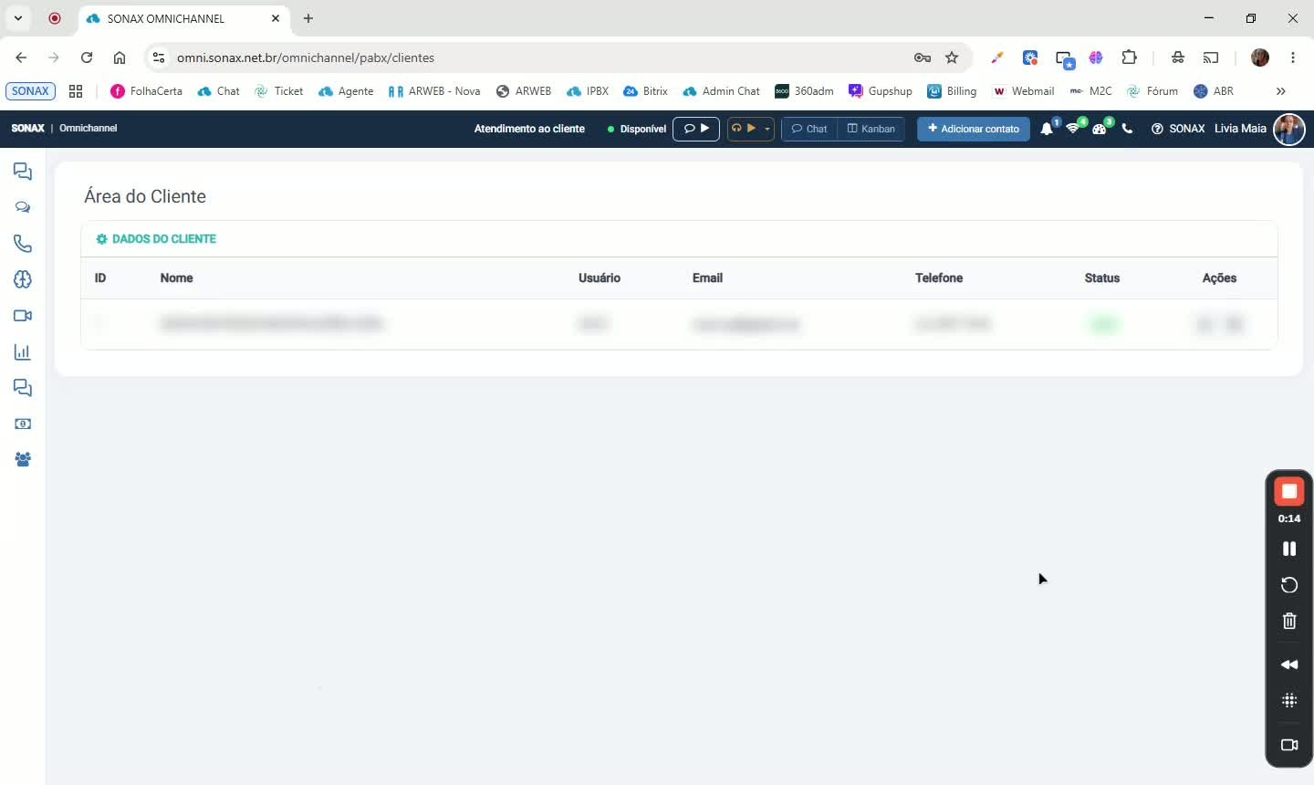Image resolution: width=1314 pixels, height=785 pixels.
Task: Switch to the Kanban view tab
Action: [x=871, y=129]
